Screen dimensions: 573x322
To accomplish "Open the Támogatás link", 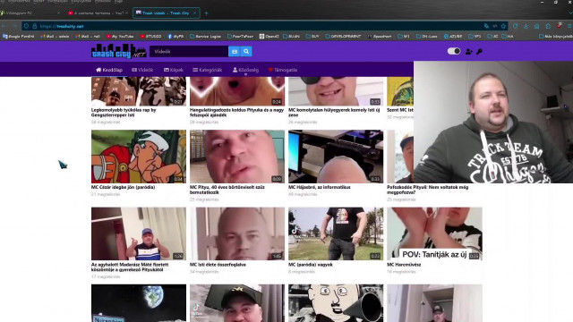I will (x=283, y=70).
